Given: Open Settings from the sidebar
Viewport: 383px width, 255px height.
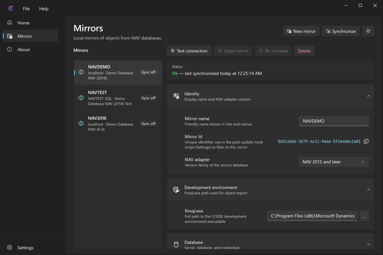Looking at the screenshot, I should [x=31, y=247].
